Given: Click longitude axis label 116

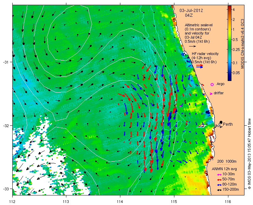Looking at the screenshot, I should coord(228,202).
